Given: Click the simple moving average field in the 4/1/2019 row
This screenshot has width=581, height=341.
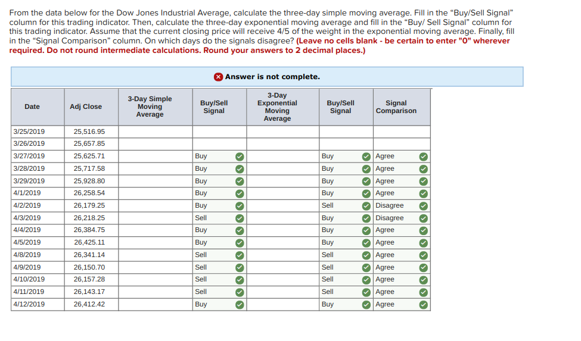Looking at the screenshot, I should (x=156, y=193).
